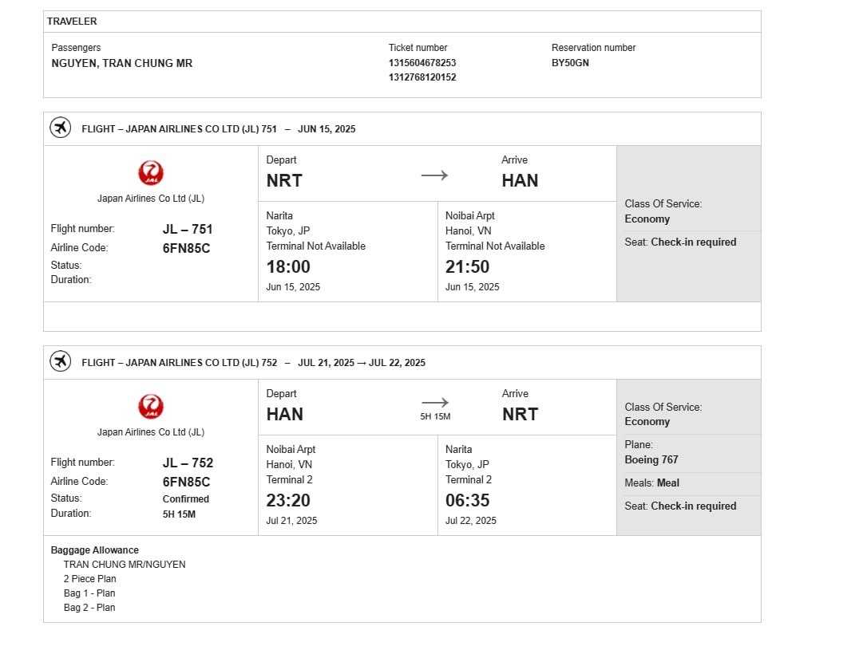Click ticket number 1315604678253

coord(422,63)
